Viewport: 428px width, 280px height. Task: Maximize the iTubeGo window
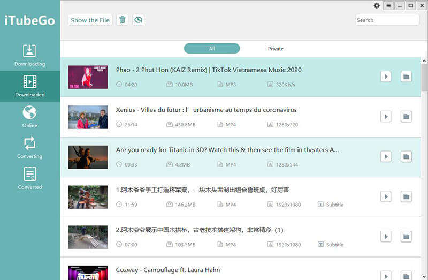[x=411, y=6]
